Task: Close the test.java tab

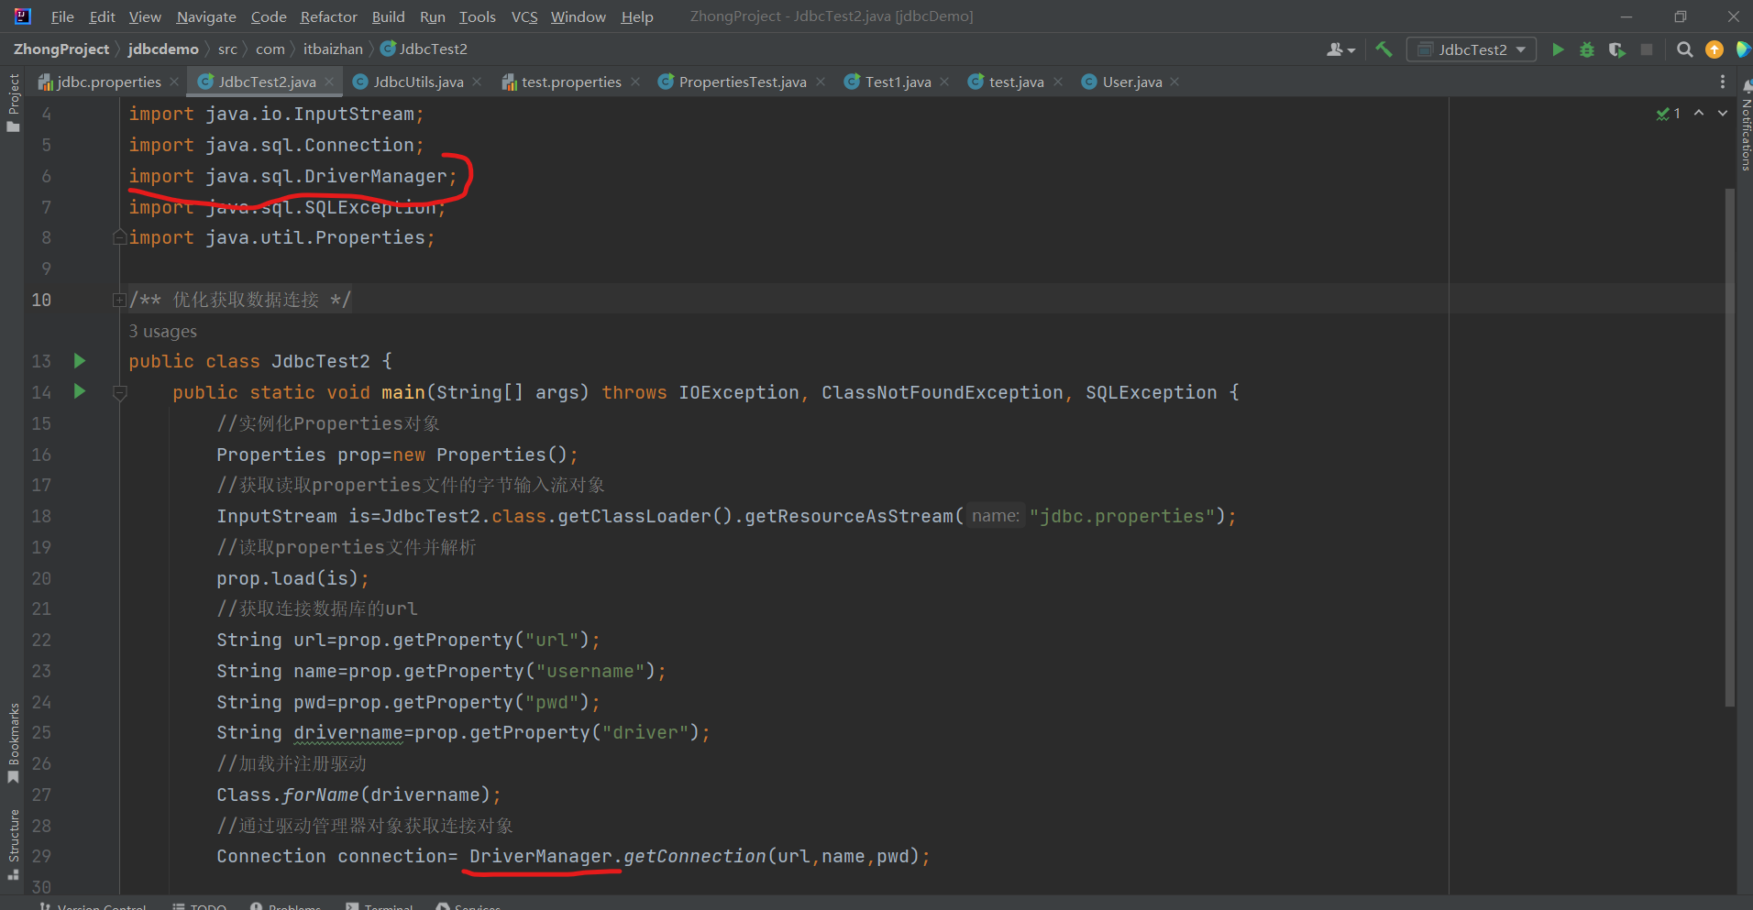Action: [1058, 82]
